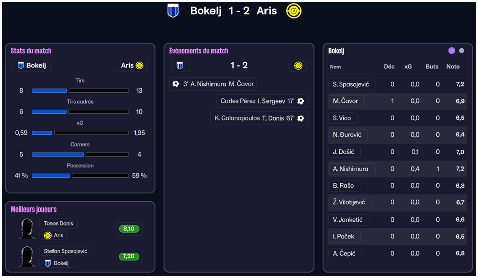This screenshot has width=478, height=278.
Task: Click the Bokelj crest in match events header
Action: [180, 66]
